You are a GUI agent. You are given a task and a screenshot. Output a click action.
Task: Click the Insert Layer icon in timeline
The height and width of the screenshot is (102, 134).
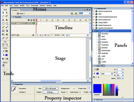[x=13, y=35]
